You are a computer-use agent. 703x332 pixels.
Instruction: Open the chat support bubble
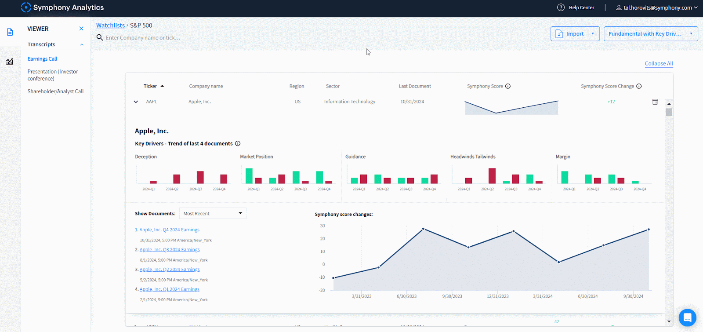[x=687, y=317]
